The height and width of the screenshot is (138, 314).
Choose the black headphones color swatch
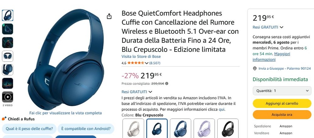[x=228, y=128]
